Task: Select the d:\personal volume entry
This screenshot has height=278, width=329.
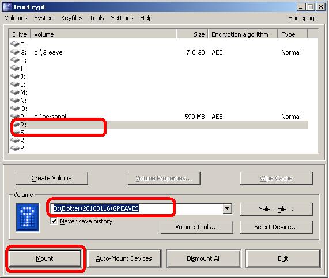Action: pyautogui.click(x=50, y=116)
